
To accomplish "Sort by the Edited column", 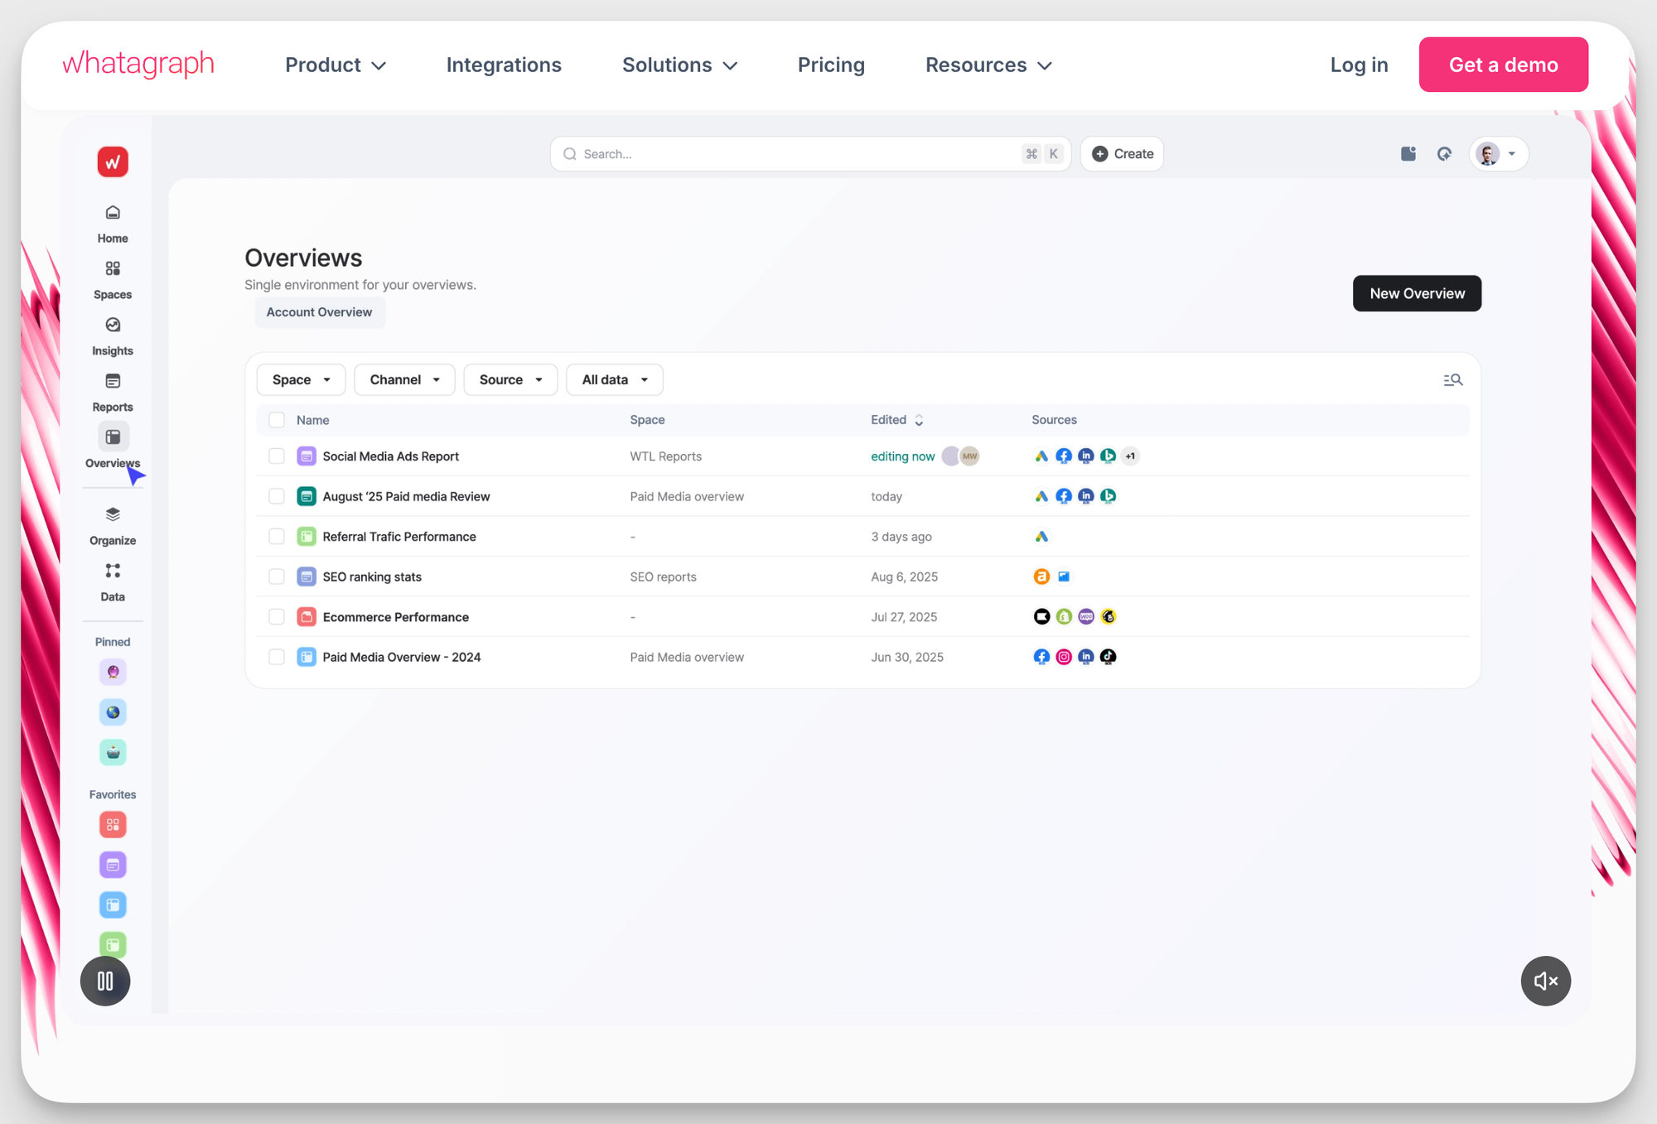I will click(896, 420).
